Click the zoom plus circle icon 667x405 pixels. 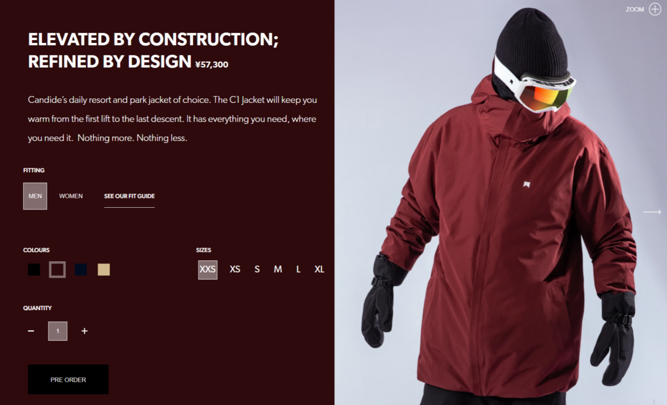[x=654, y=9]
